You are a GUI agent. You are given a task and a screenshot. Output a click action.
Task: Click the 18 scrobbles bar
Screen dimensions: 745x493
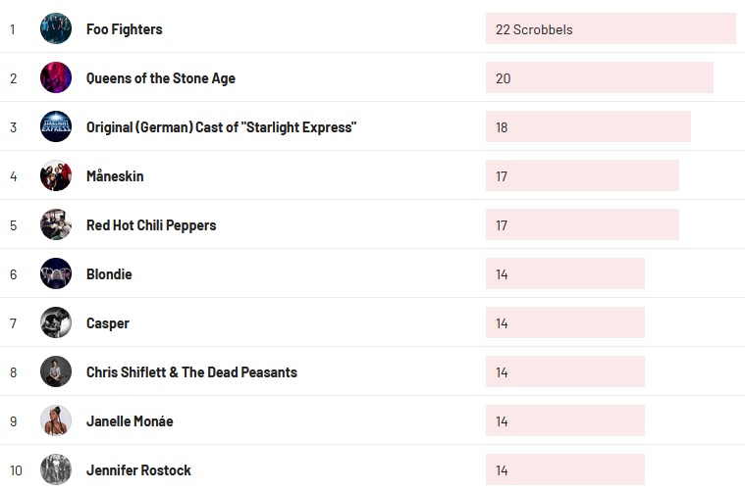[588, 126]
